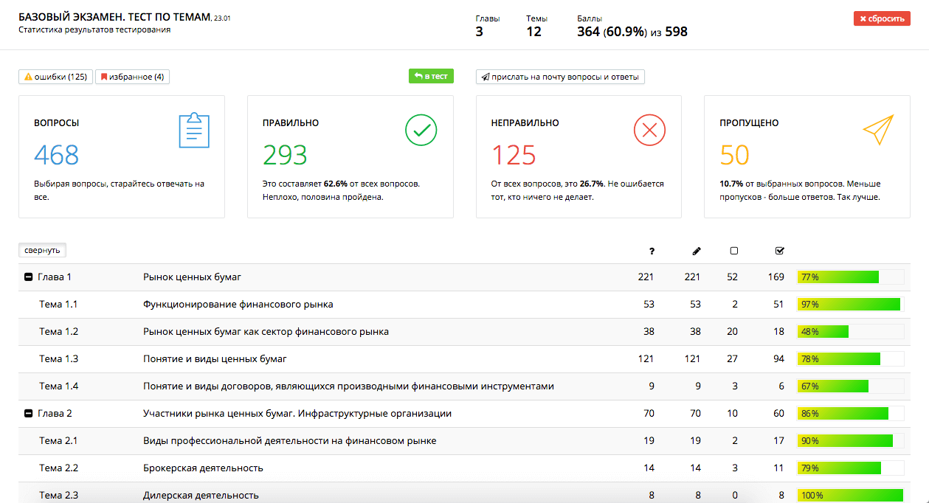Viewport: 929px width, 503px height.
Task: Click the orange paper plane icon
Action: pos(878,130)
